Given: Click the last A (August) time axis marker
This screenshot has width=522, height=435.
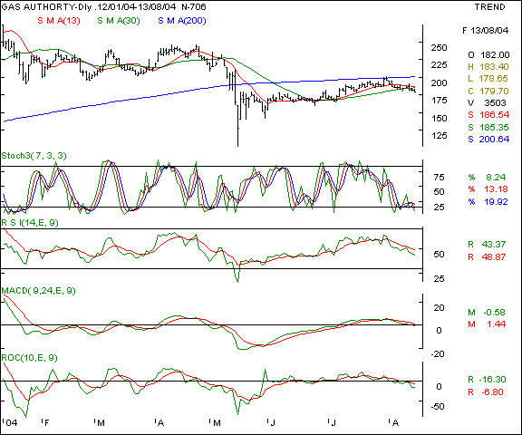Looking at the screenshot, I should [395, 423].
